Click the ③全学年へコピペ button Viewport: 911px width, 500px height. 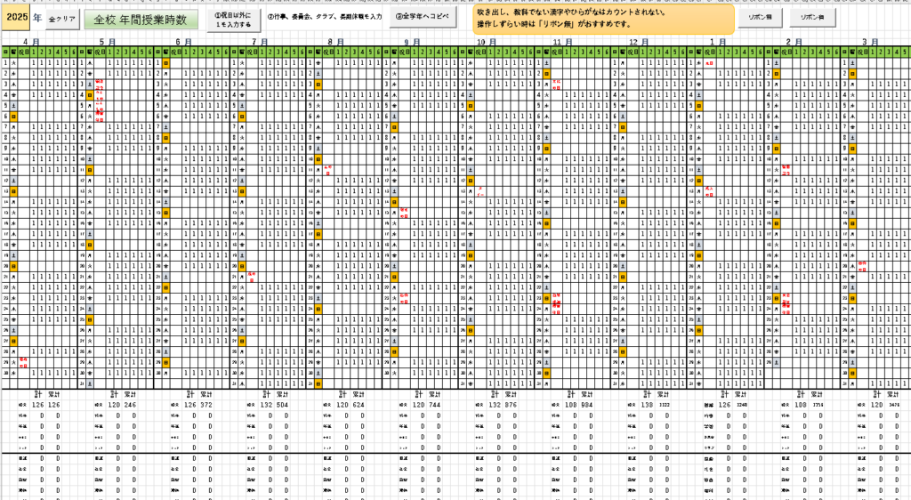point(423,17)
